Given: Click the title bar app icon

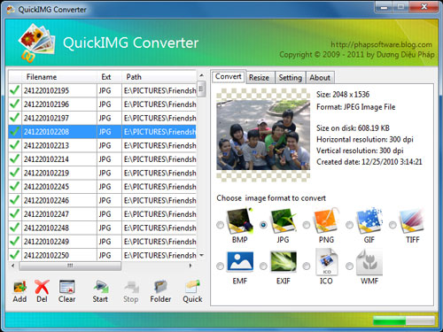Looking at the screenshot, I should pyautogui.click(x=11, y=10).
